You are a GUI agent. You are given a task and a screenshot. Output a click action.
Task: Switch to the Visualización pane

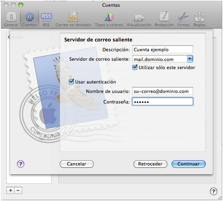point(139,19)
